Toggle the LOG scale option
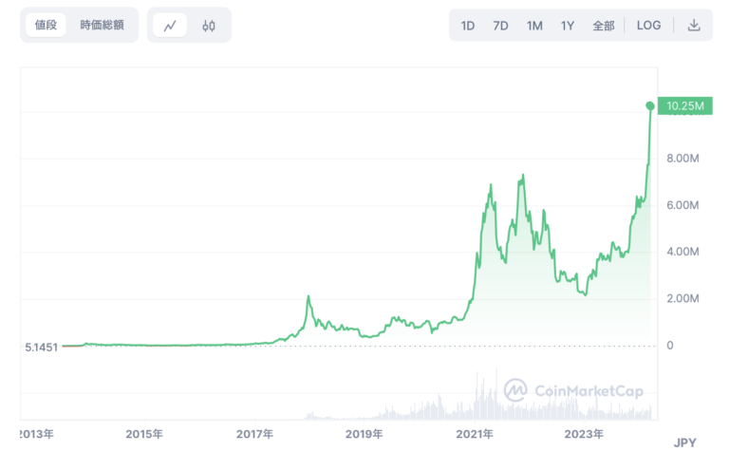 point(648,25)
